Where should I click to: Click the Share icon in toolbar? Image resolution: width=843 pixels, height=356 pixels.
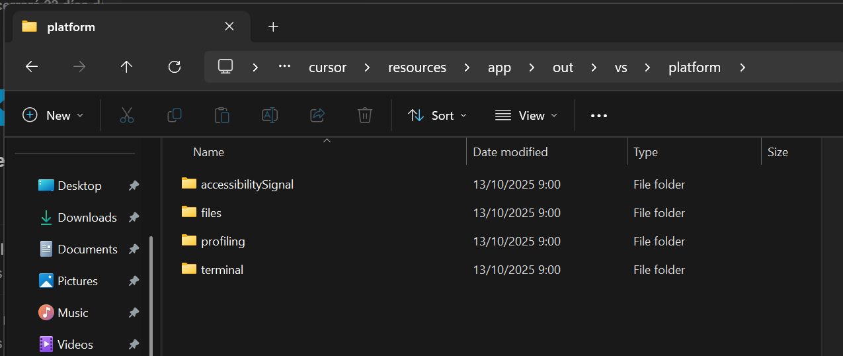click(x=317, y=115)
